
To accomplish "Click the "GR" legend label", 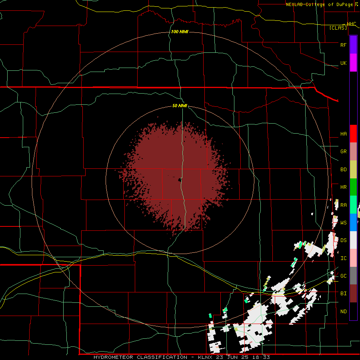I will pyautogui.click(x=343, y=151).
